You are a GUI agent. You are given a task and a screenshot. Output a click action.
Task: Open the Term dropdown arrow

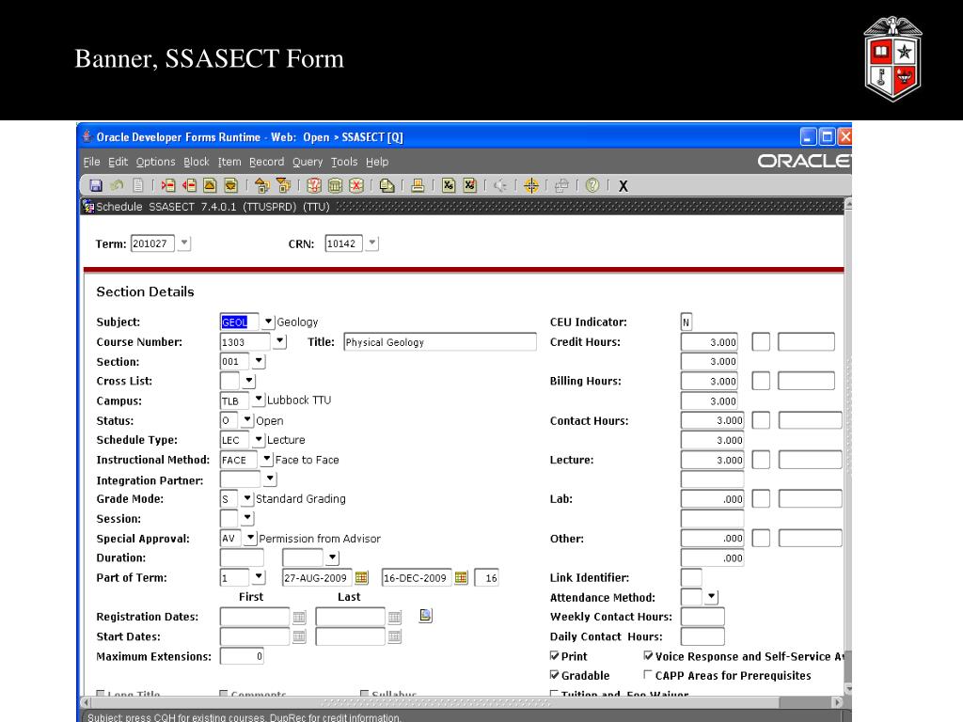(x=184, y=243)
